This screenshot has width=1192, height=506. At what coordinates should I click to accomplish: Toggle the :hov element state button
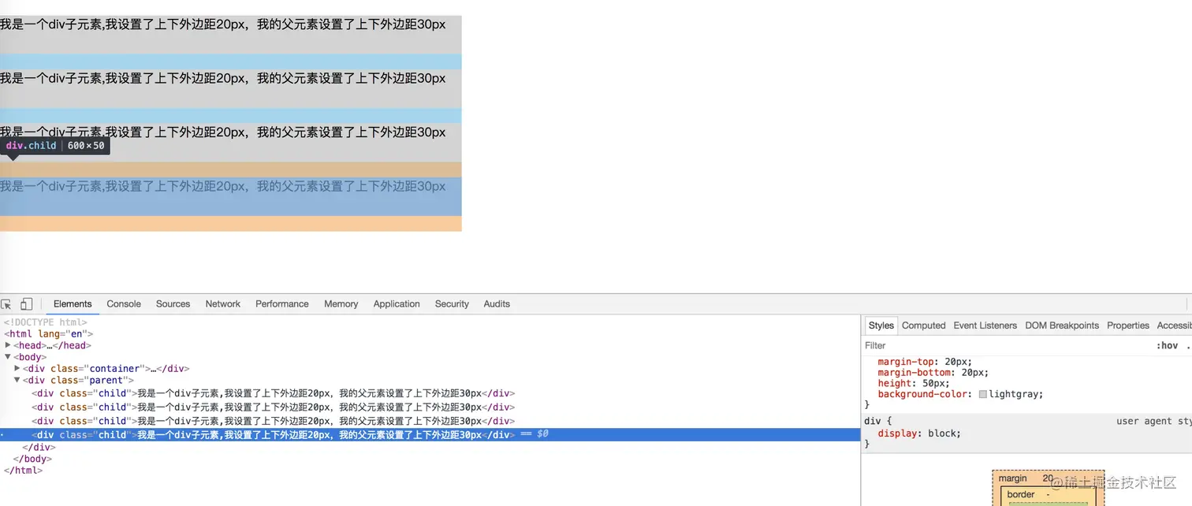pos(1167,345)
